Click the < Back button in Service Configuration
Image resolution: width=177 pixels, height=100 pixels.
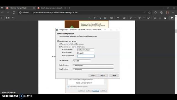(x=93, y=75)
